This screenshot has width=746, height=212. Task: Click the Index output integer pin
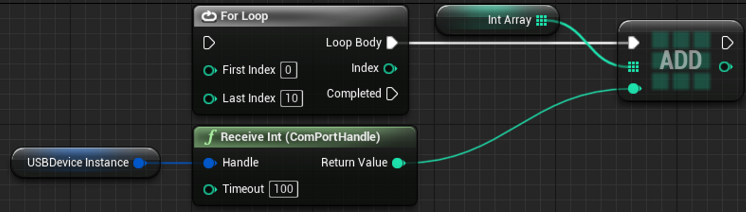click(390, 69)
